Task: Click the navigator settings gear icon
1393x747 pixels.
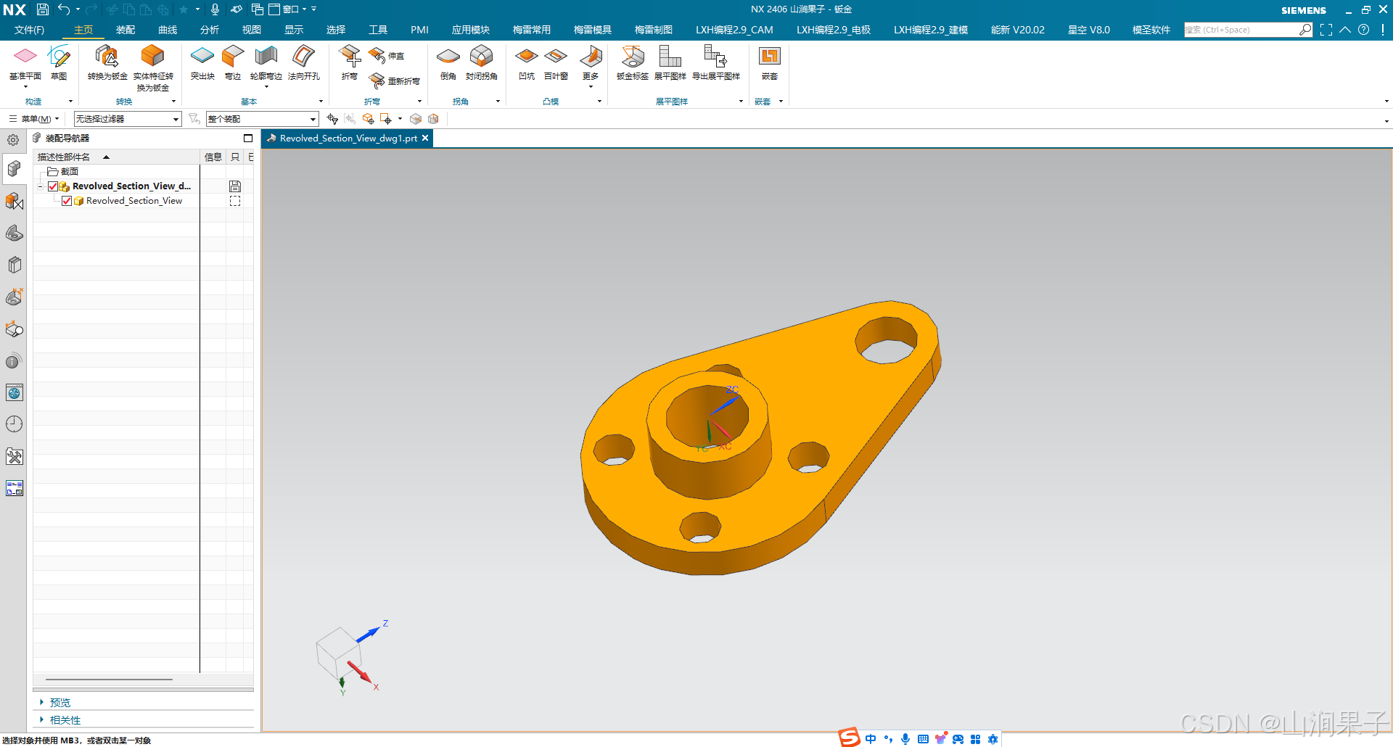Action: click(x=13, y=140)
